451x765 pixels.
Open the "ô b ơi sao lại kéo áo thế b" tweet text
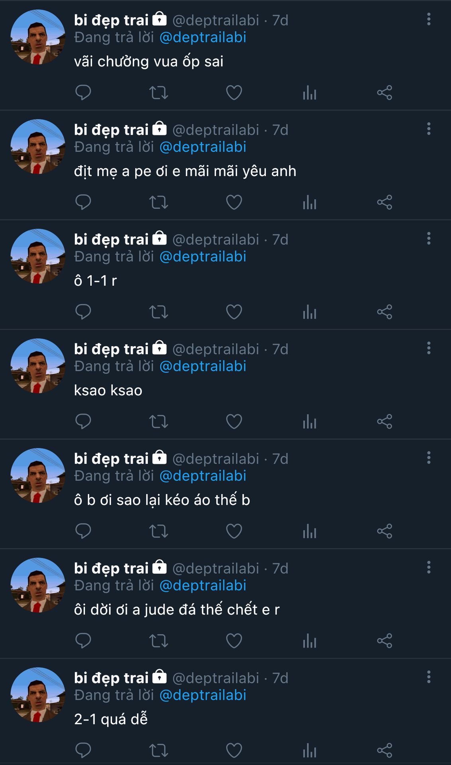pyautogui.click(x=162, y=500)
